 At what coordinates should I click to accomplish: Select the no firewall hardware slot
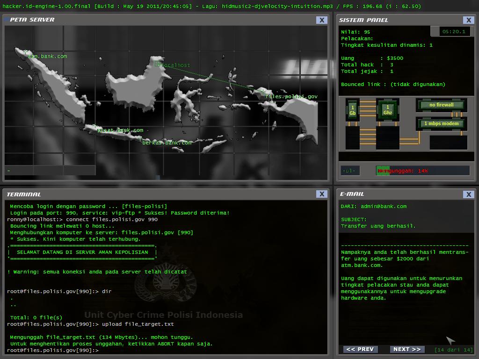click(x=441, y=105)
